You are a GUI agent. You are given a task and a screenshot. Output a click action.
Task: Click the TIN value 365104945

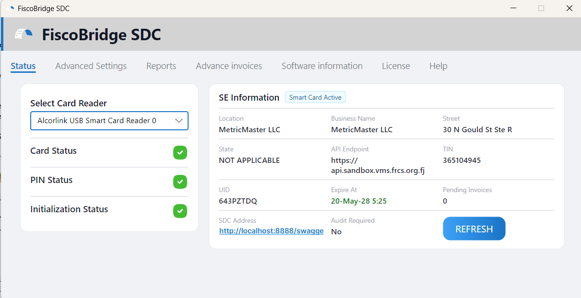tap(462, 160)
